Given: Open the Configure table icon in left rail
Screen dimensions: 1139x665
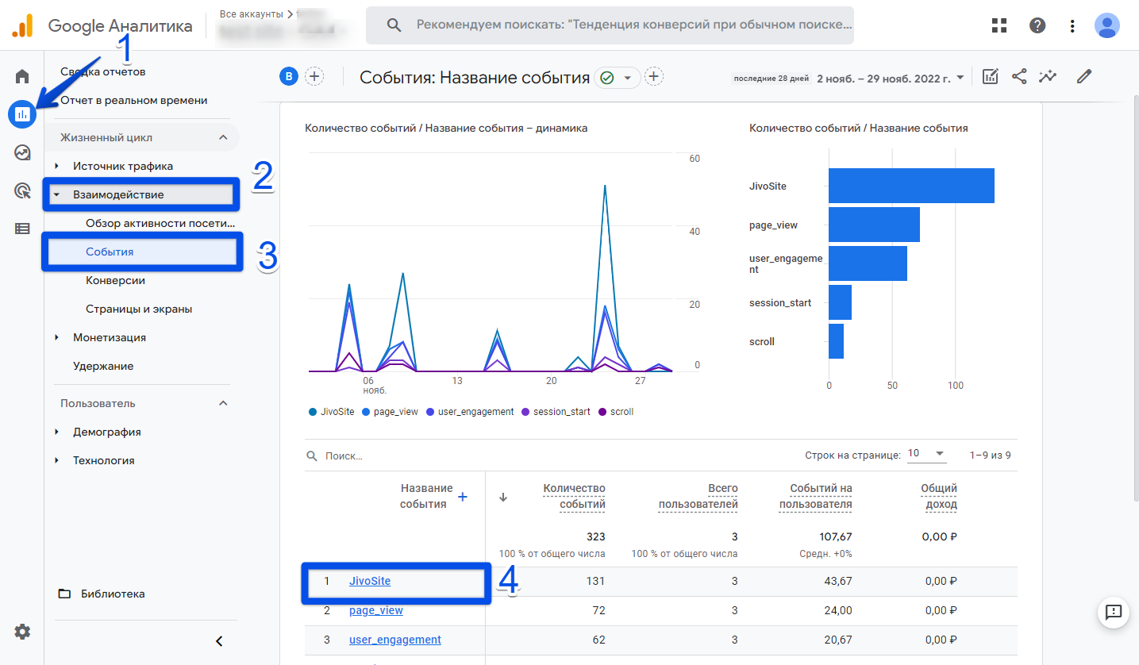Looking at the screenshot, I should 22,229.
